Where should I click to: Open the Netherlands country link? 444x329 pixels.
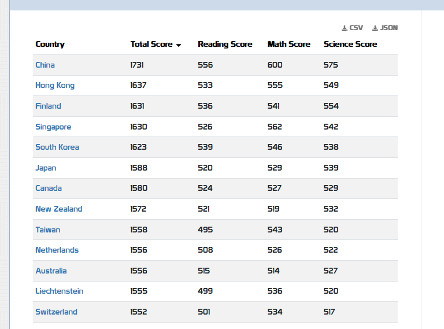57,250
